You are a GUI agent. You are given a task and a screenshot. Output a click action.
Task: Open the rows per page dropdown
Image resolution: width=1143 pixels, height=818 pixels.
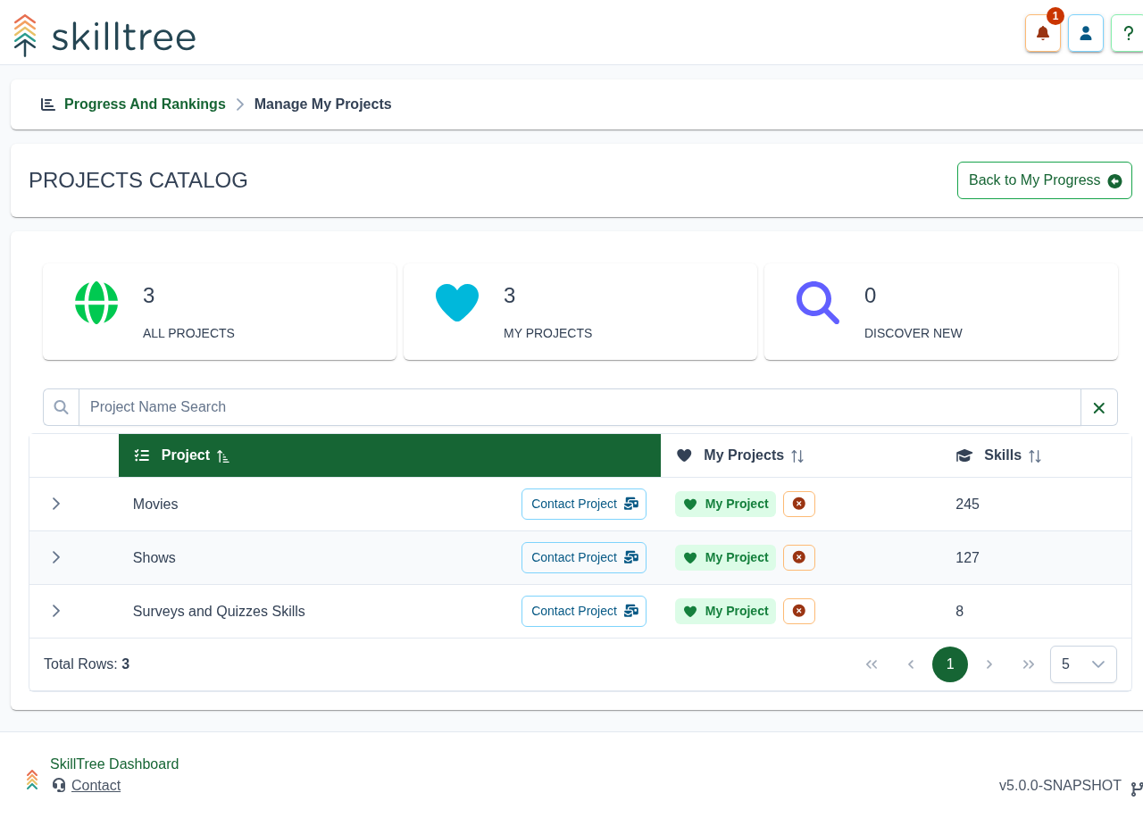click(1083, 664)
